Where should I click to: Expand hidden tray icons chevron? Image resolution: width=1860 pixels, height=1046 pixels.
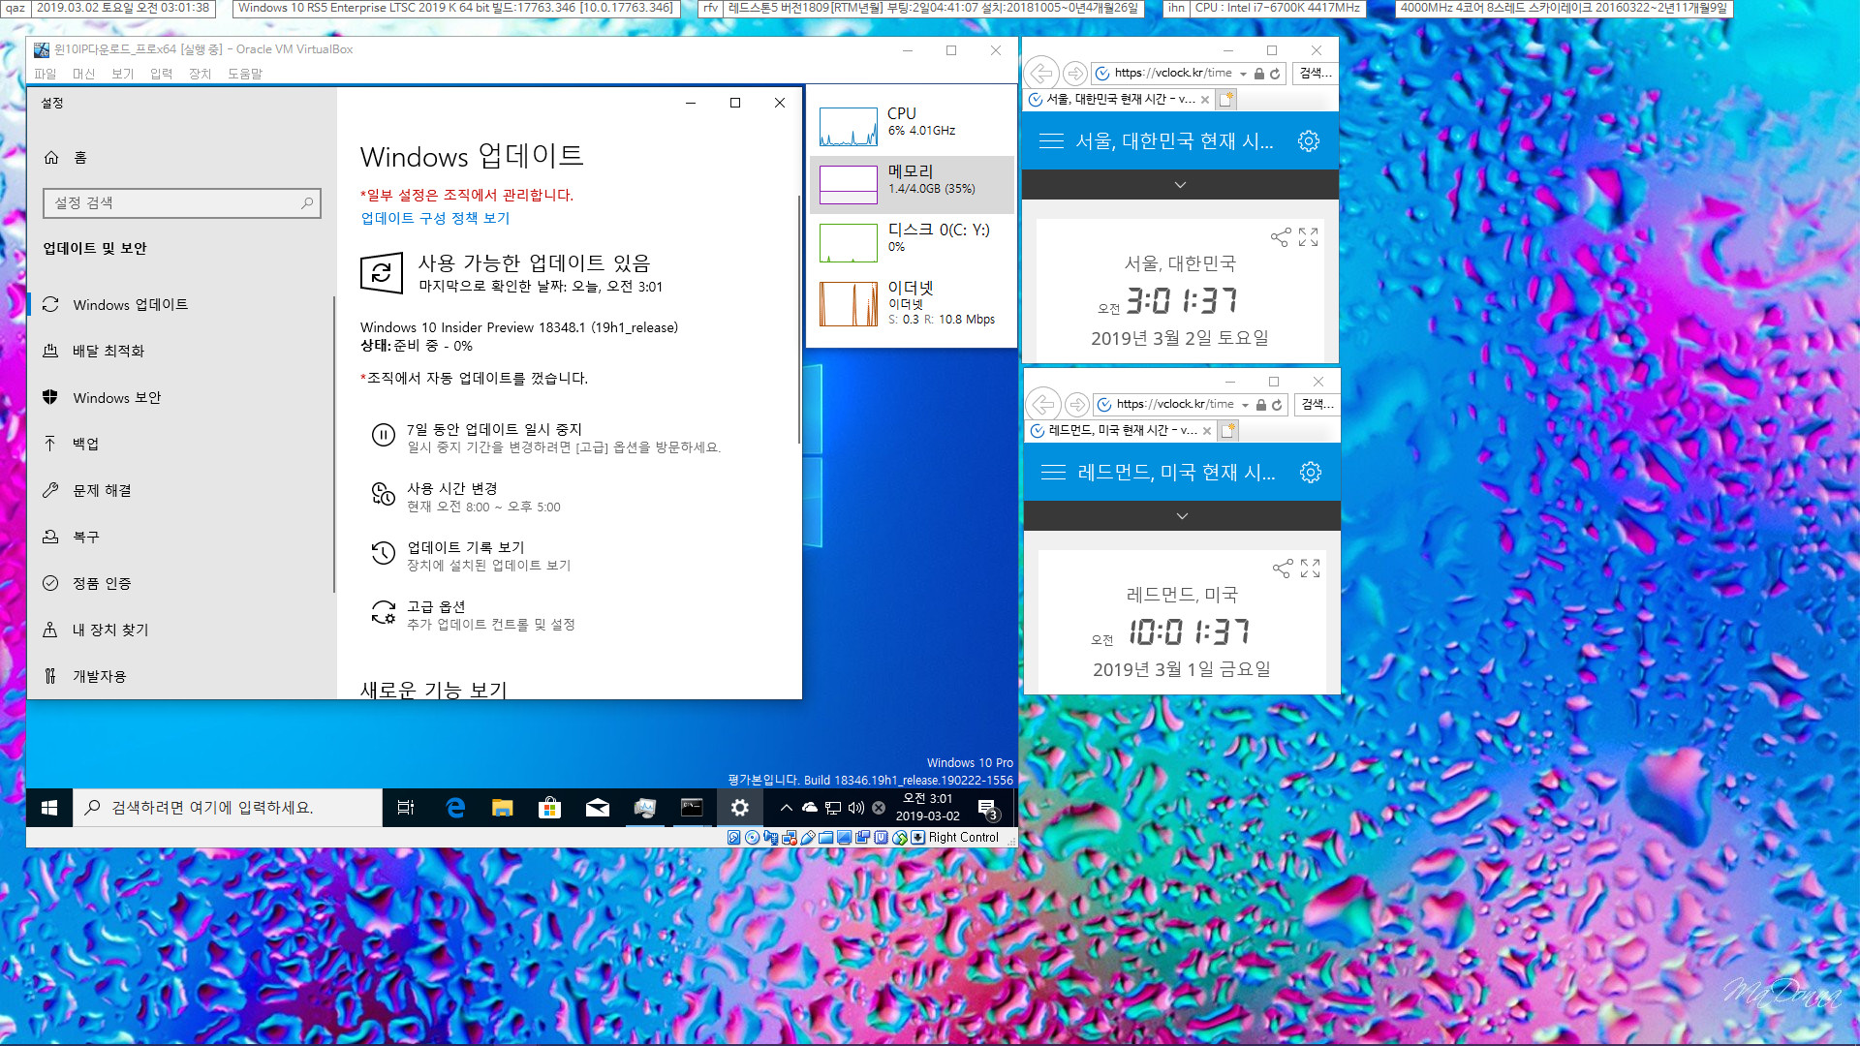[787, 808]
